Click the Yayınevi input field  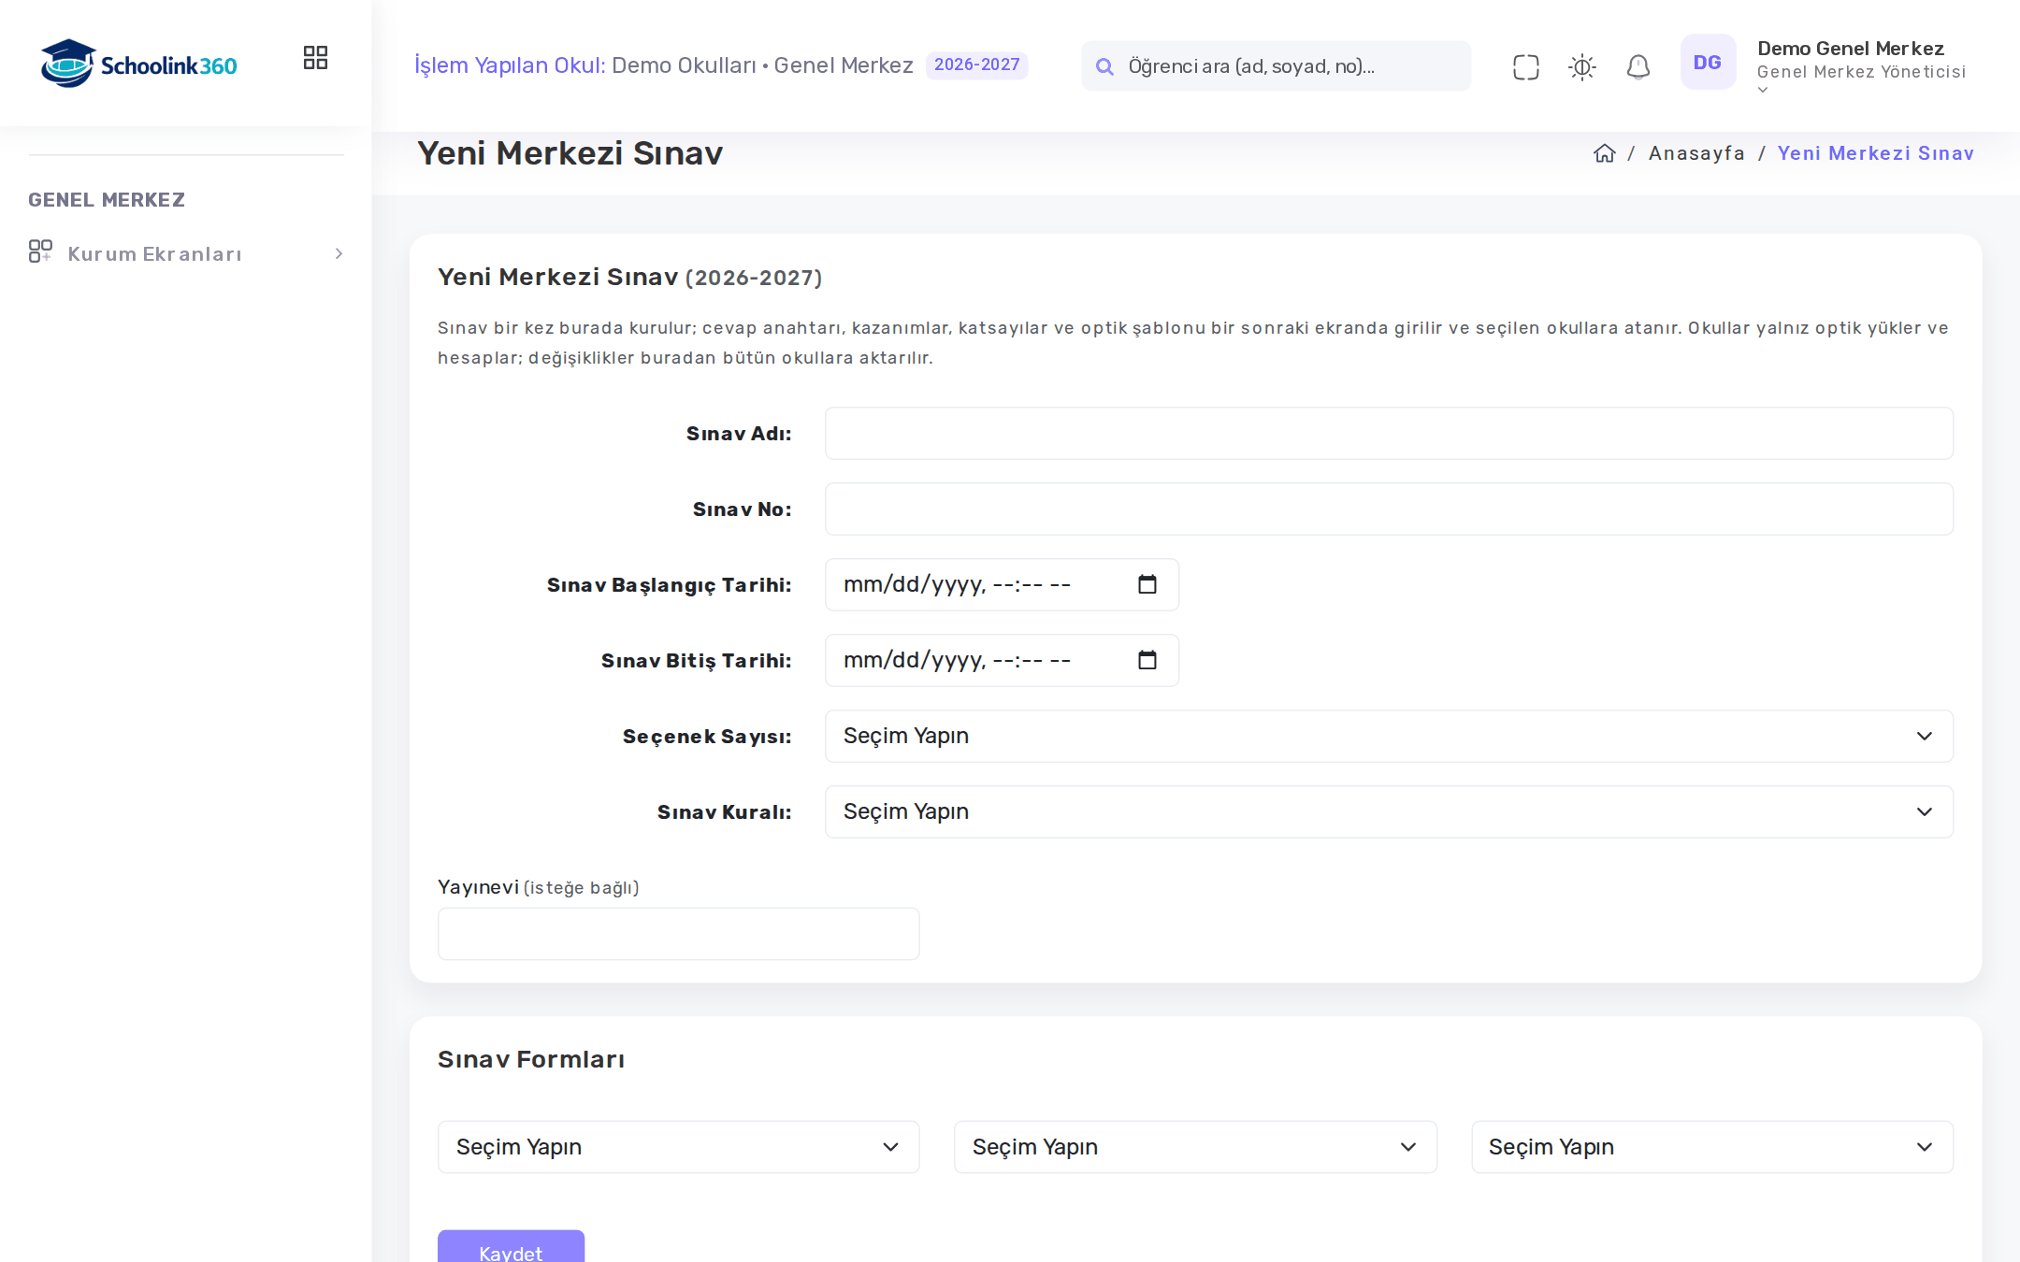point(678,934)
